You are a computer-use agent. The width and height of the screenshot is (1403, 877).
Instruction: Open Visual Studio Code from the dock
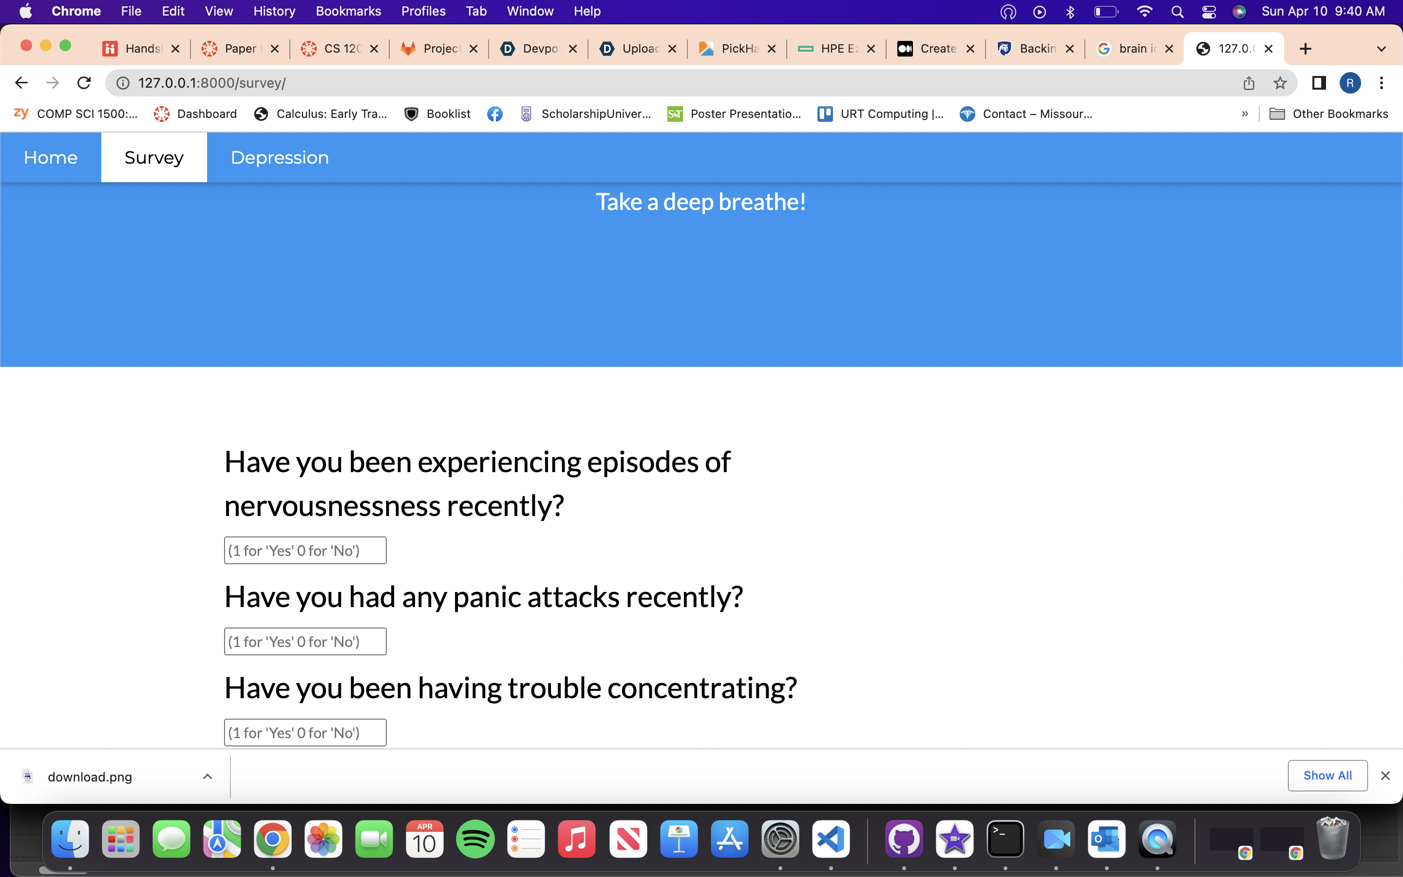(x=831, y=839)
